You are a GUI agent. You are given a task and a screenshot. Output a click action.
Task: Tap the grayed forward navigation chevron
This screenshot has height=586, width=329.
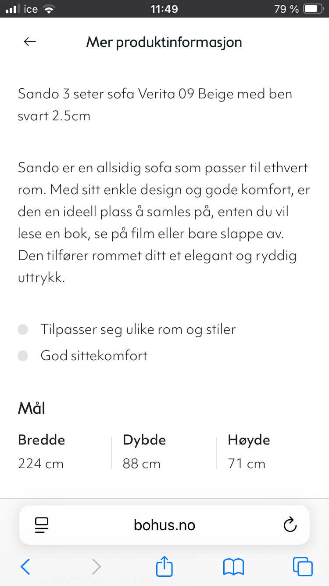point(96,567)
